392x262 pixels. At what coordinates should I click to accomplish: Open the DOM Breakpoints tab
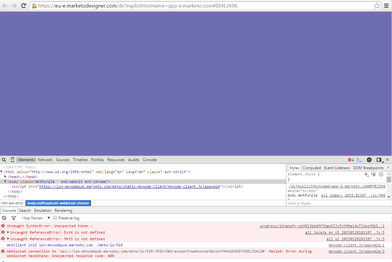[368, 168]
